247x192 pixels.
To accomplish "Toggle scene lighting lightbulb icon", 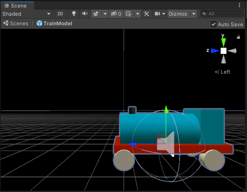I will click(74, 14).
